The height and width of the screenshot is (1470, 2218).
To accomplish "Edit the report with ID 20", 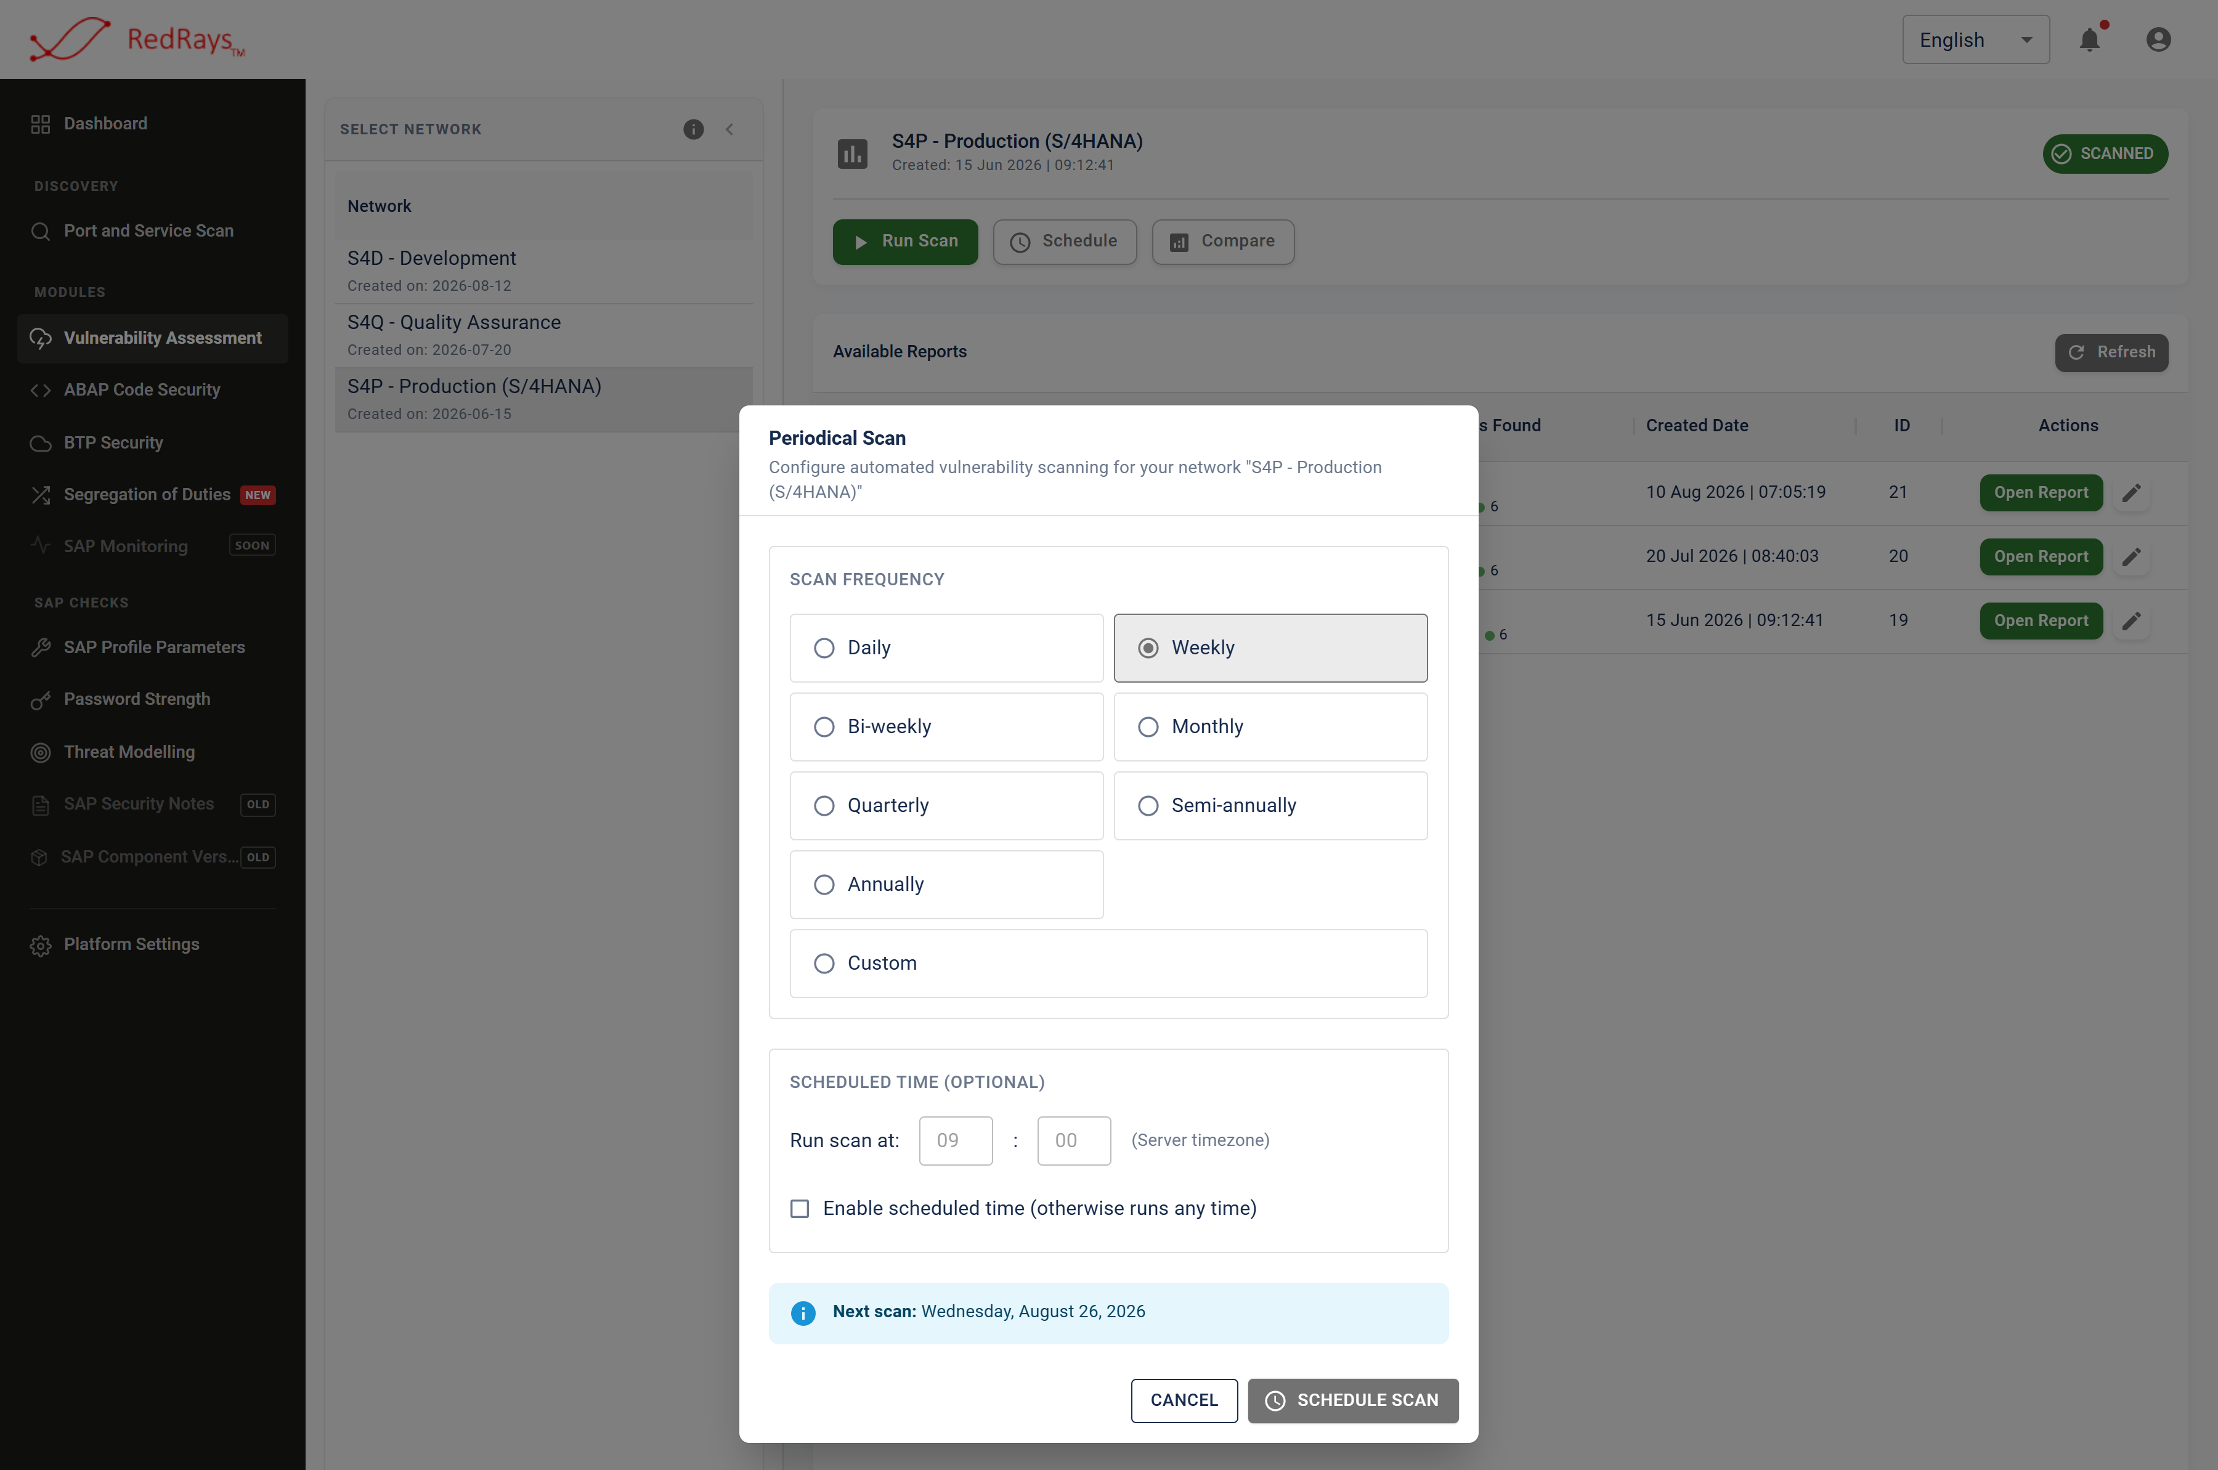I will [2131, 557].
